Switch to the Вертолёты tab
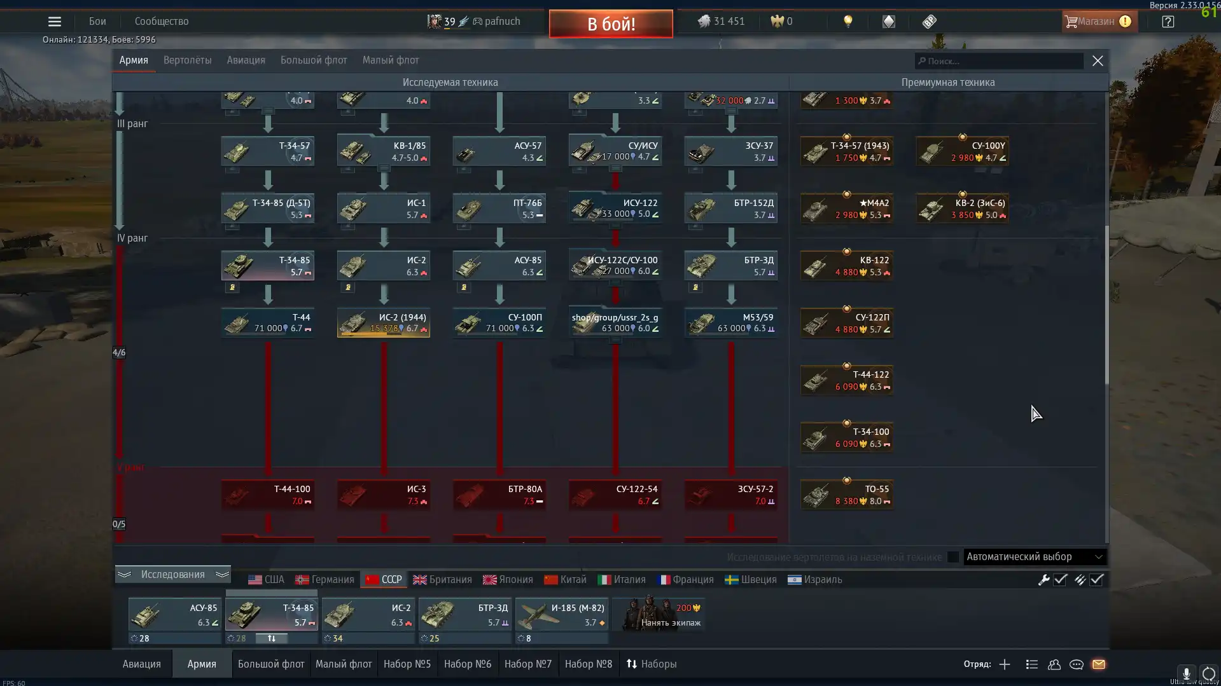The height and width of the screenshot is (686, 1221). (x=187, y=60)
